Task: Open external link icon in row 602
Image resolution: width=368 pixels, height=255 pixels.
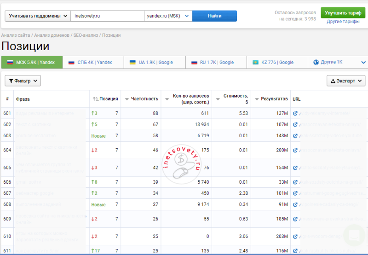Action: click(295, 124)
